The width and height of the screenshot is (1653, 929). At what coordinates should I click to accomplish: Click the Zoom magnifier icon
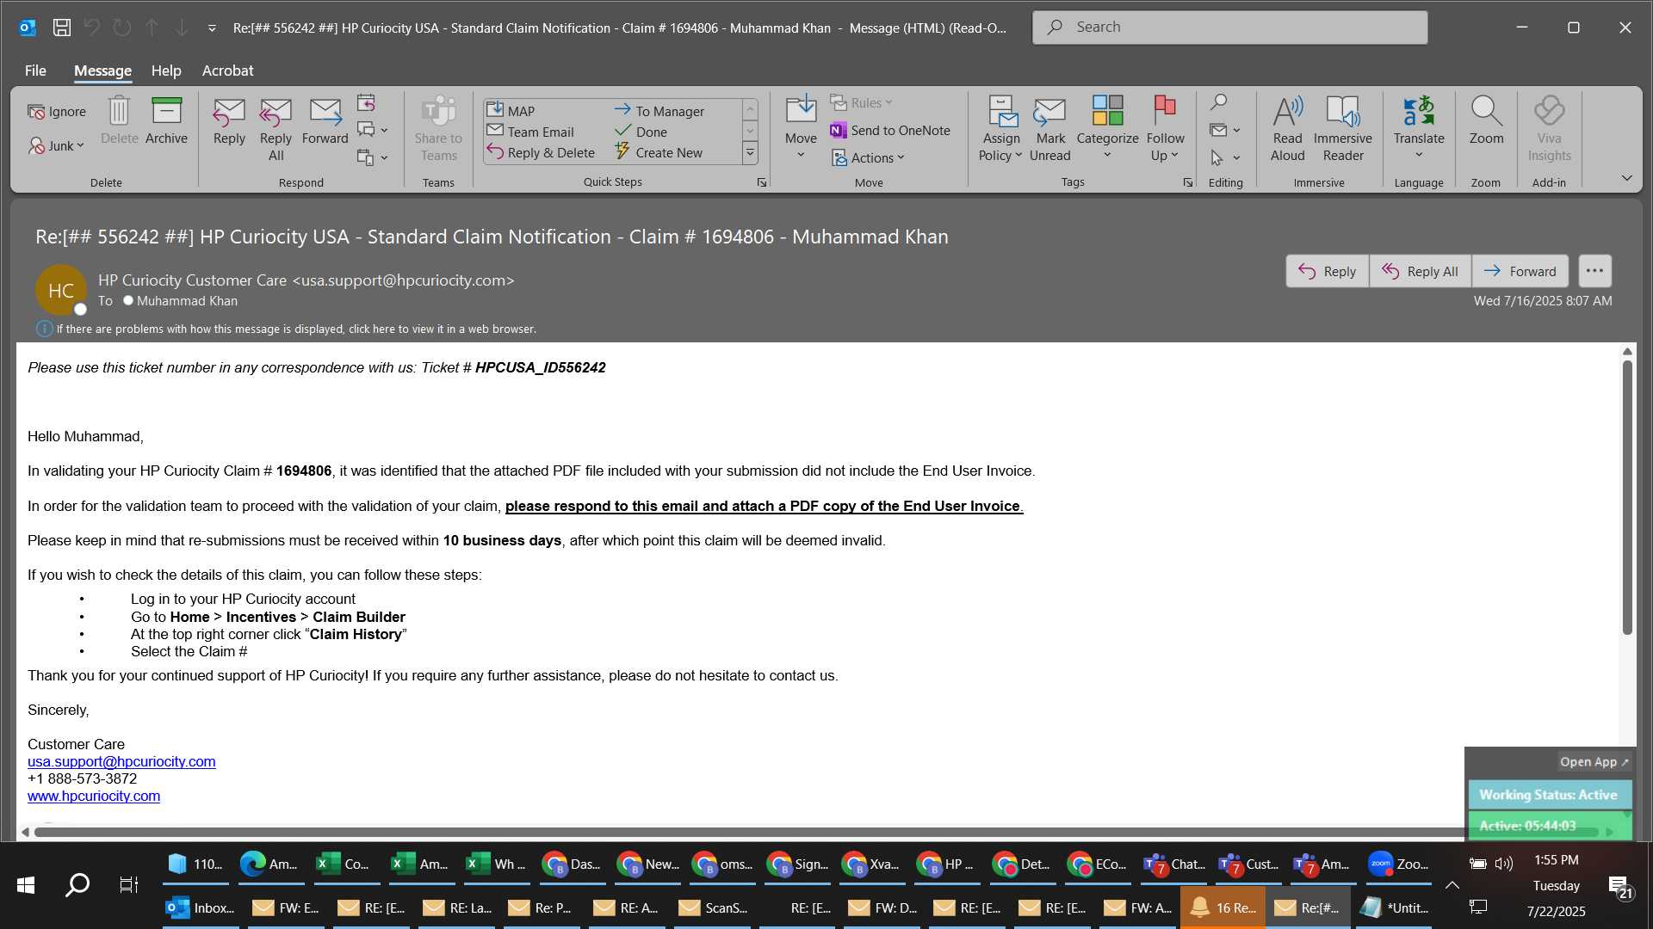pos(1486,120)
